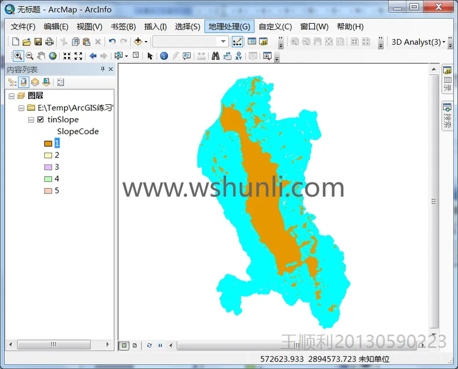Screen dimensions: 458x369
Task: Switch to Data View button
Action: [x=124, y=345]
